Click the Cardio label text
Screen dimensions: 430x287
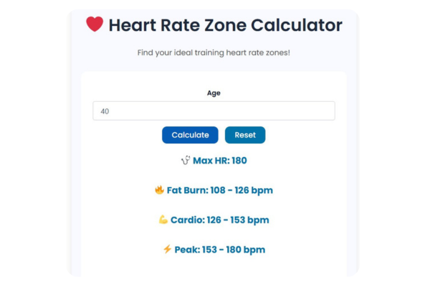click(188, 220)
